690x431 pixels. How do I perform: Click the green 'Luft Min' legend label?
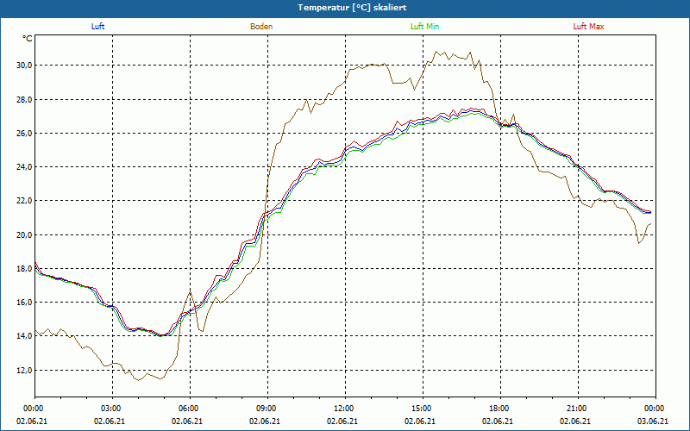pos(424,27)
